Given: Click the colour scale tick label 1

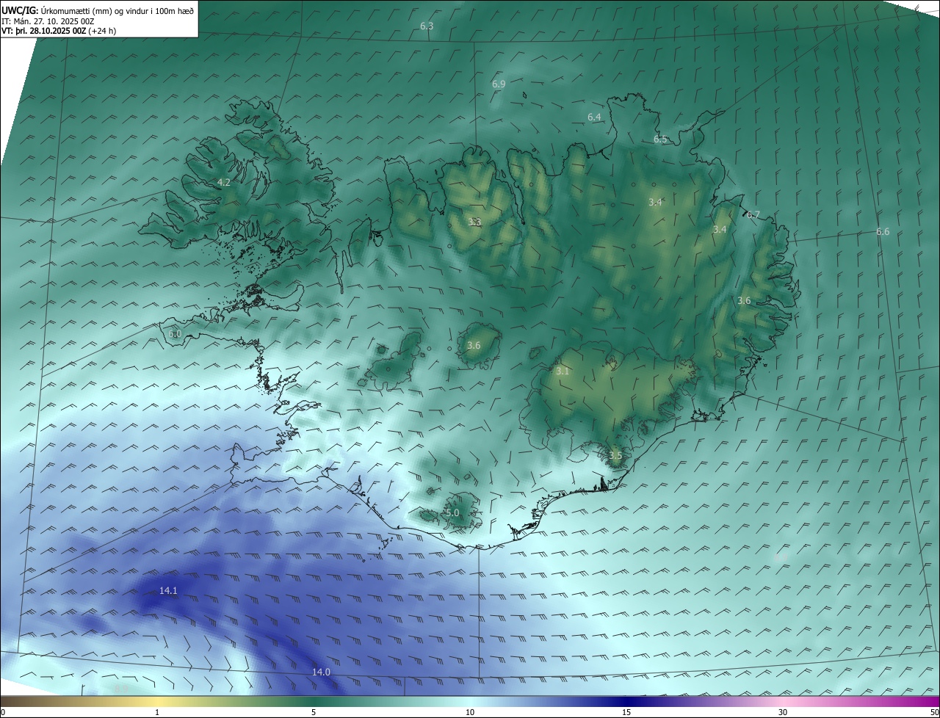Looking at the screenshot, I should tap(157, 712).
